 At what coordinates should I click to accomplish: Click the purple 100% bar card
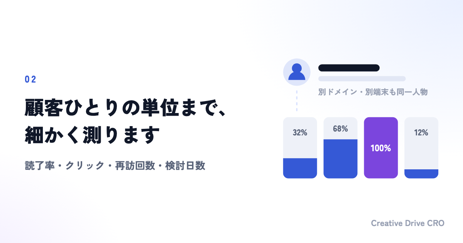pyautogui.click(x=381, y=148)
